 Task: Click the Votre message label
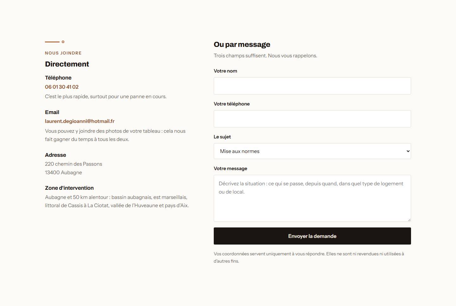(x=230, y=169)
